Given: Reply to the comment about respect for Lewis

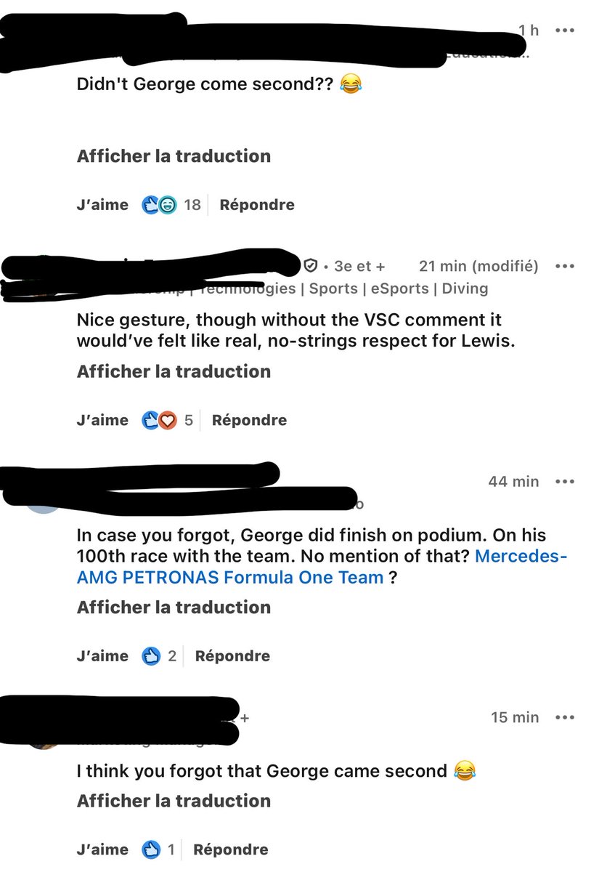Looking at the screenshot, I should 249,420.
